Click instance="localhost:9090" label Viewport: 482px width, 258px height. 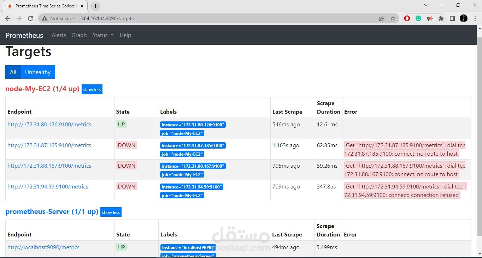[188, 248]
